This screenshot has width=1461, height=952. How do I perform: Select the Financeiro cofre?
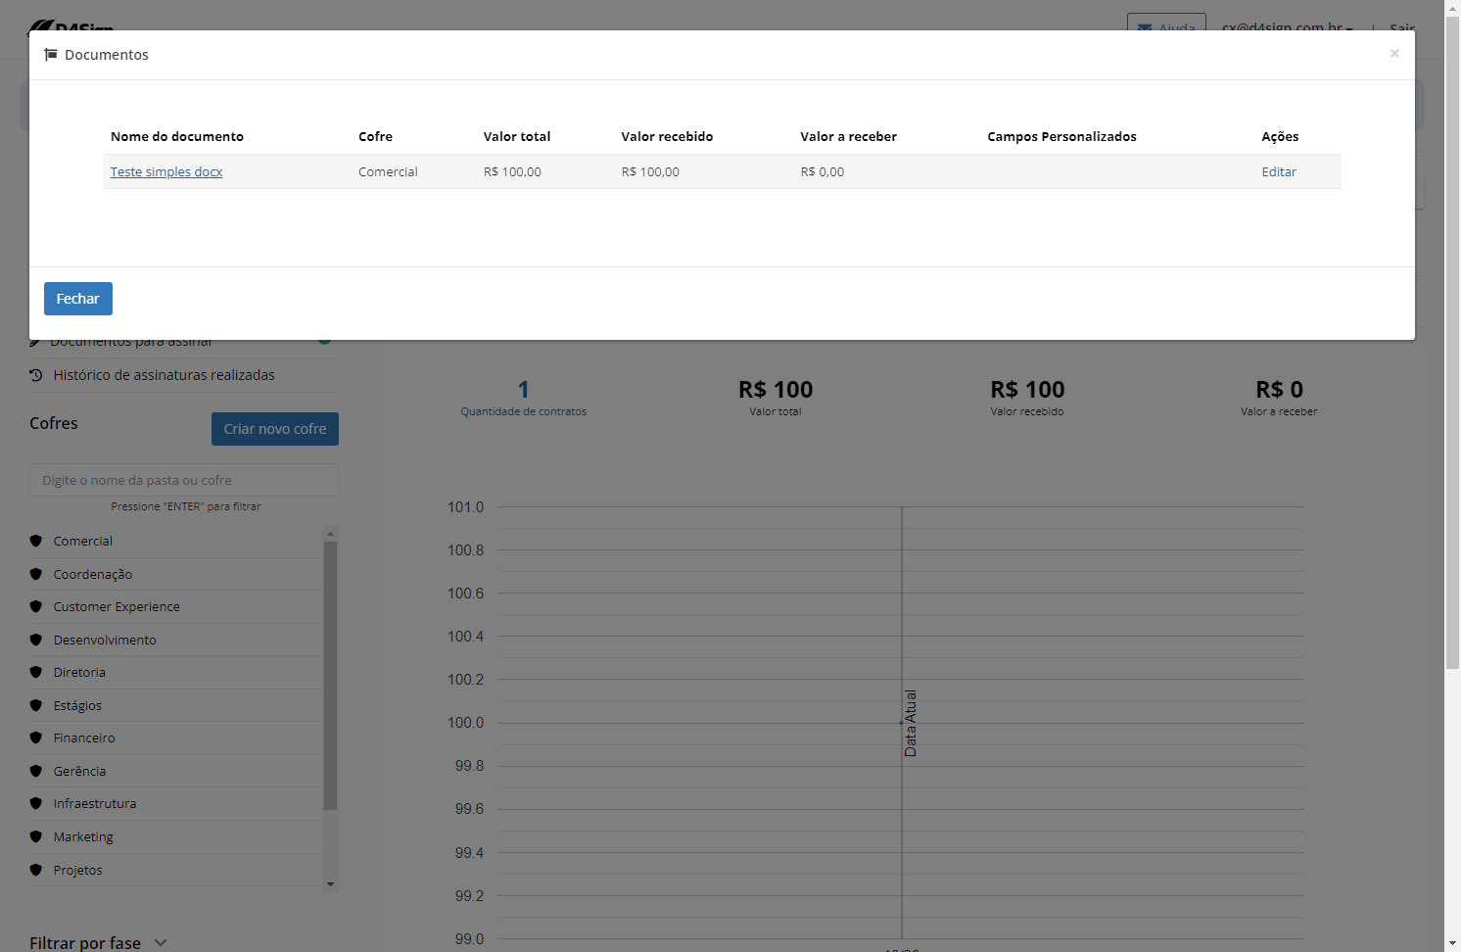coord(84,738)
